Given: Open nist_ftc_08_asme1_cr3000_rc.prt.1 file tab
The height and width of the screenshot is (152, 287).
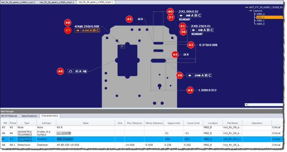Looking at the screenshot, I should [18, 2].
